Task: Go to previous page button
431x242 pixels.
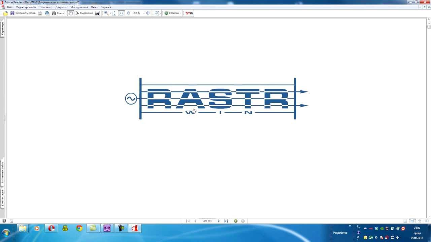Action: (x=195, y=221)
